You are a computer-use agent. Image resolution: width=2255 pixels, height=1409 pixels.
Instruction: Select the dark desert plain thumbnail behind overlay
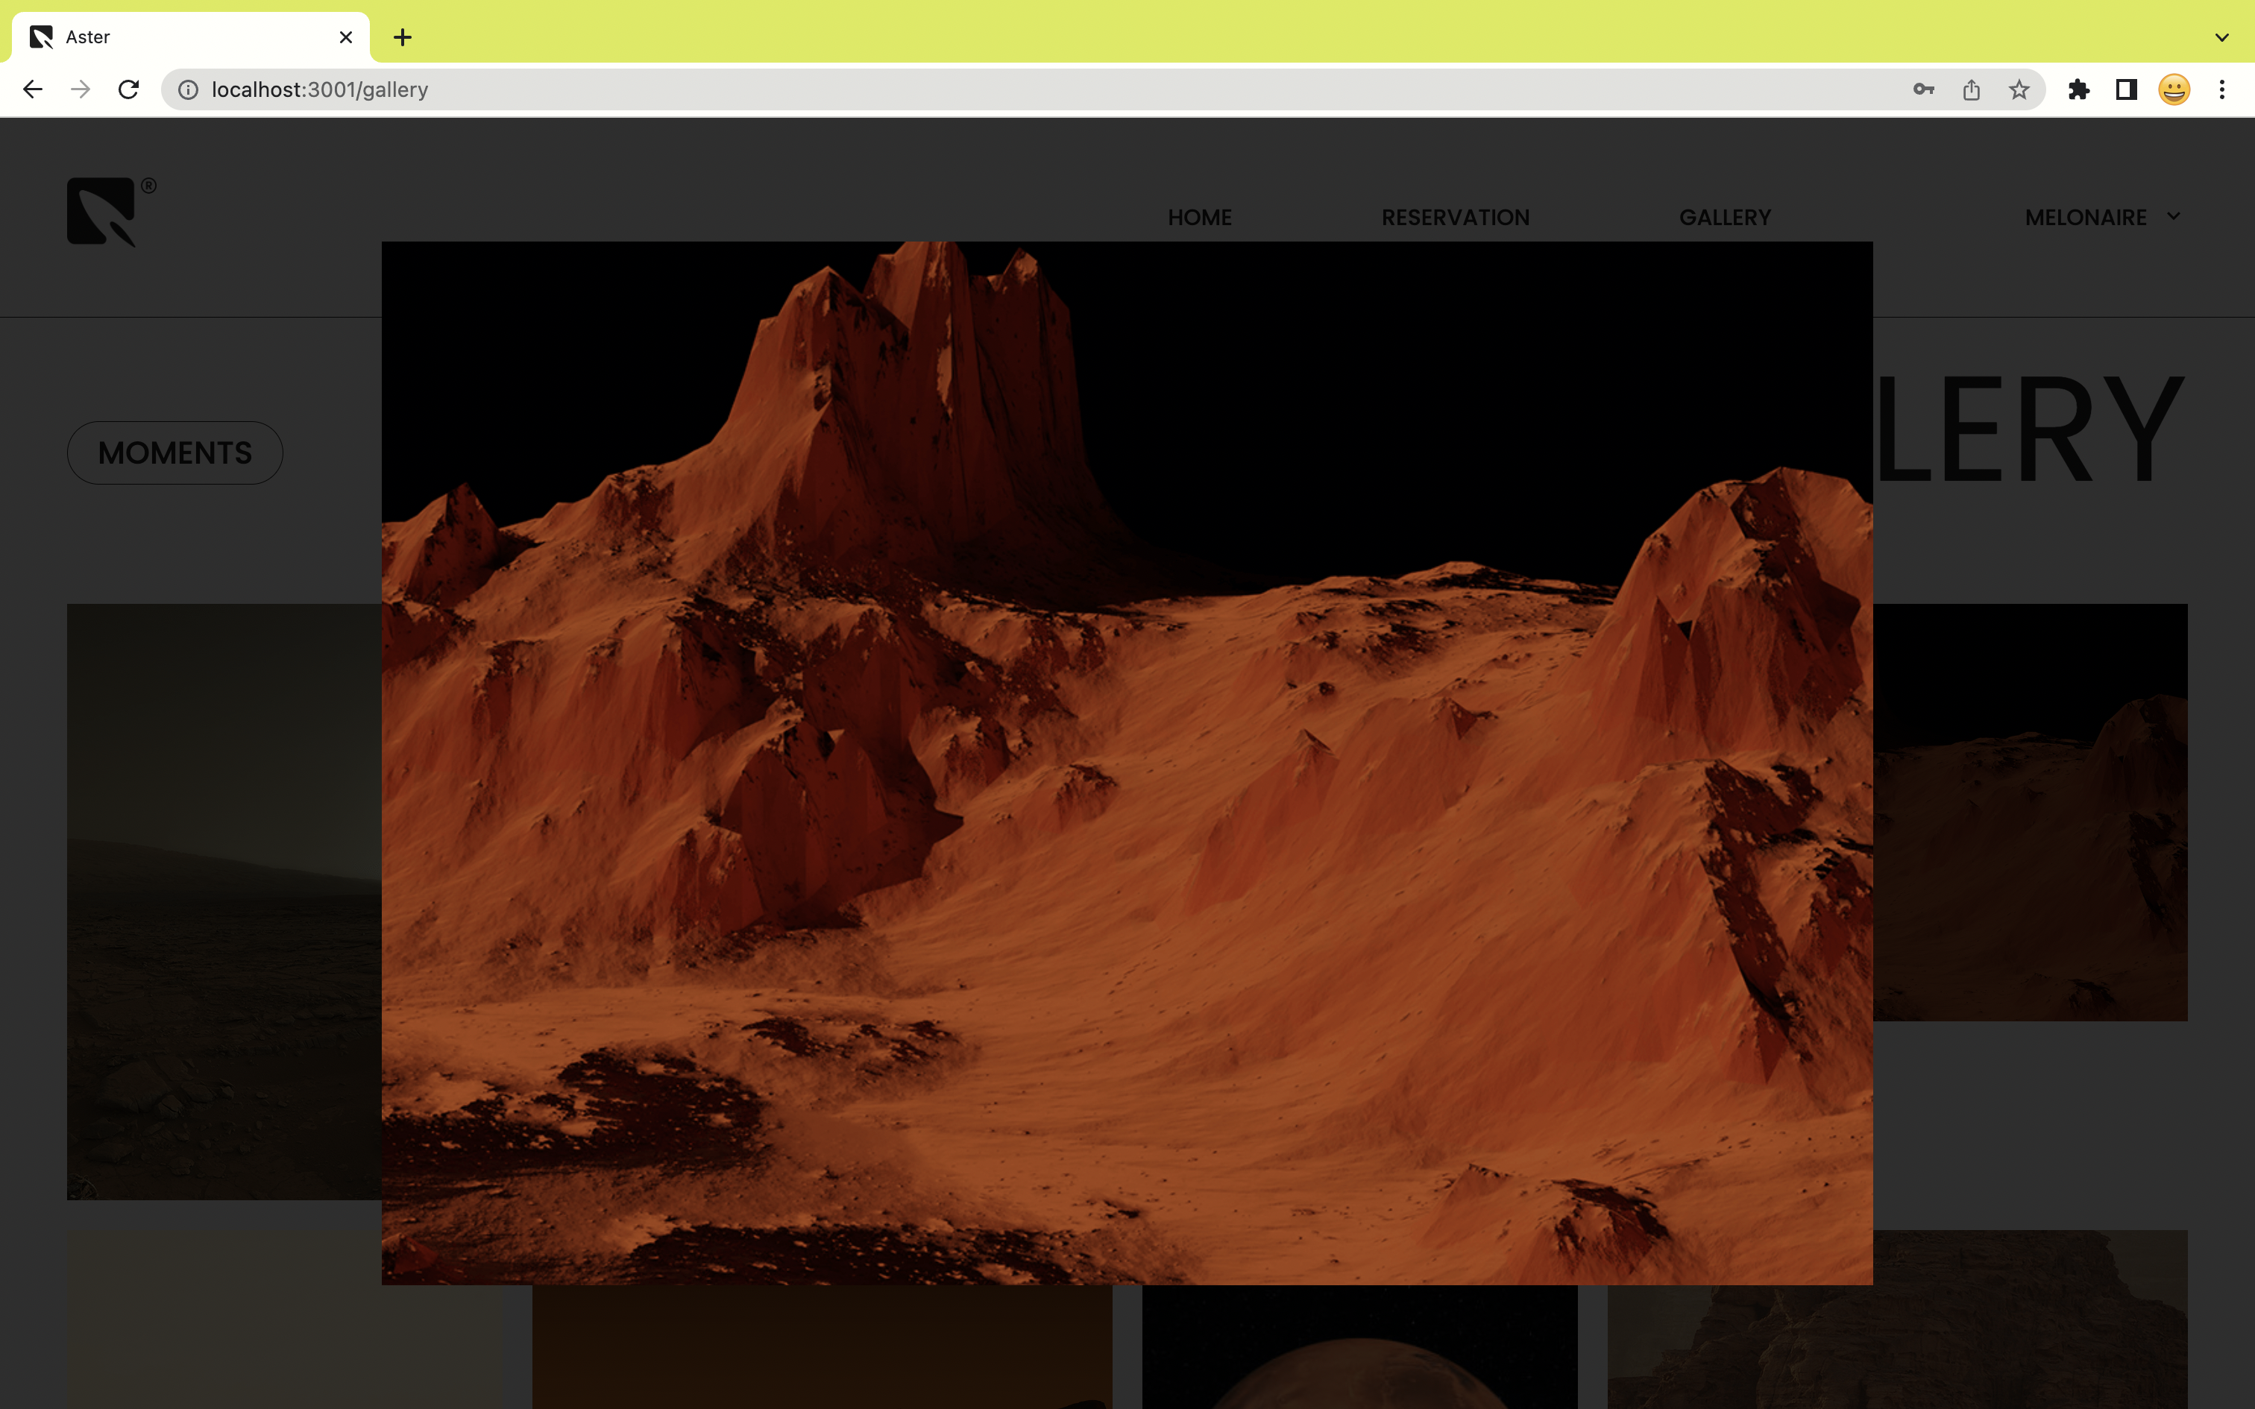(x=224, y=901)
